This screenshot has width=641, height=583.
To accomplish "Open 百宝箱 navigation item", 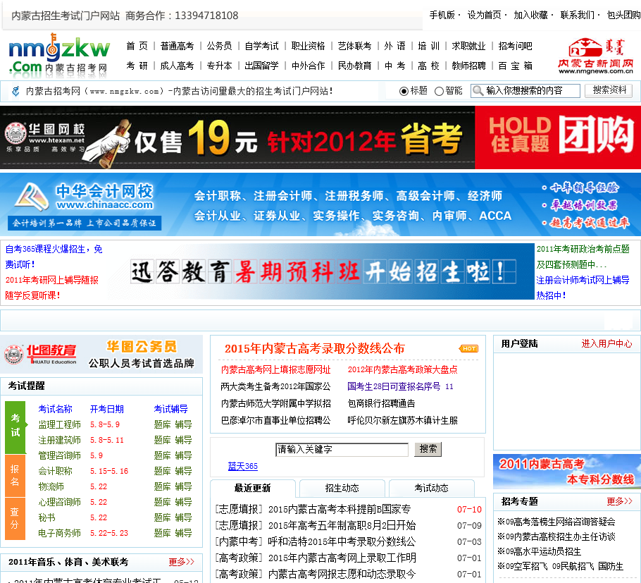I will point(516,66).
